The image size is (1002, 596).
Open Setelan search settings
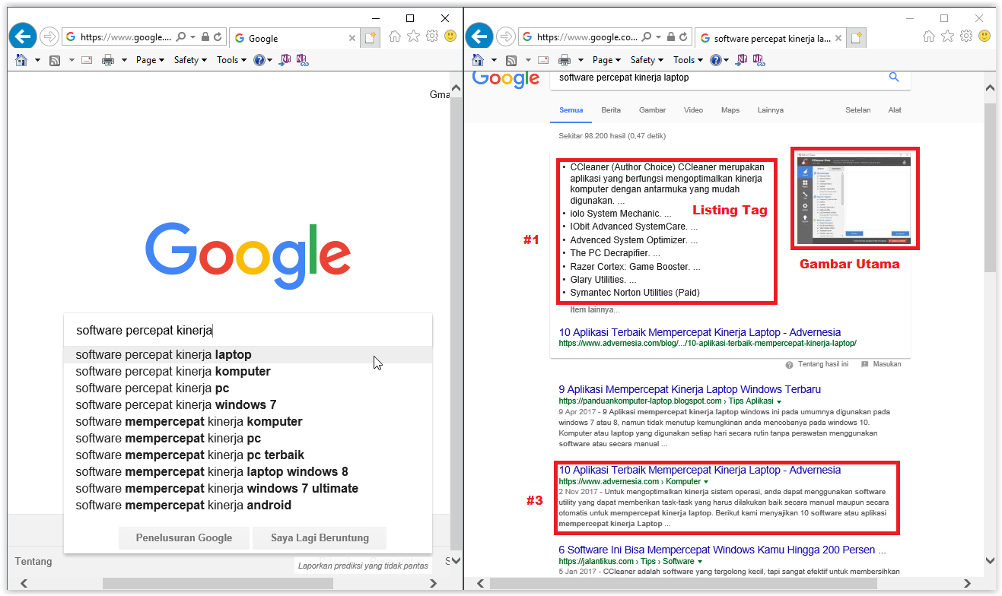click(x=858, y=110)
